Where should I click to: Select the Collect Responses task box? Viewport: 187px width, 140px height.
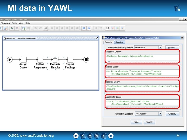tap(40, 60)
